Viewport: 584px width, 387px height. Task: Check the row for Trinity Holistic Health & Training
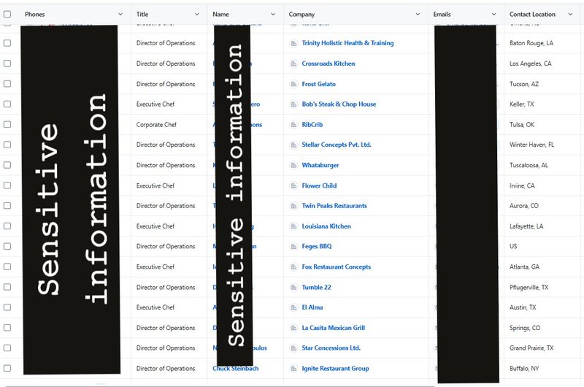7,43
